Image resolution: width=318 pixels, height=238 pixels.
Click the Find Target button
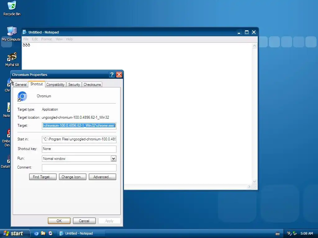pyautogui.click(x=43, y=177)
